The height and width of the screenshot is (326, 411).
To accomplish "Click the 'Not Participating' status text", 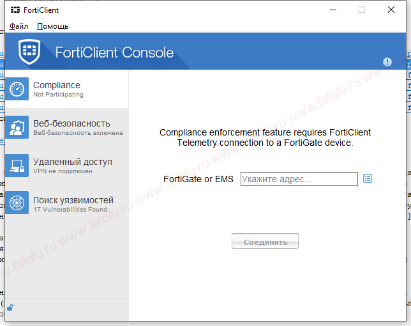I will click(x=58, y=95).
